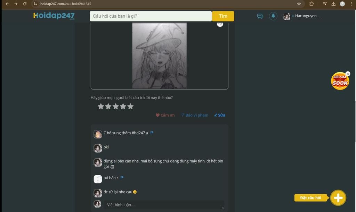The width and height of the screenshot is (356, 212).
Task: Reload the page with refresh icon
Action: pos(25,4)
